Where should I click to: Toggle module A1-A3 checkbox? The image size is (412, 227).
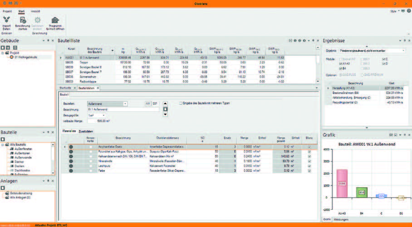point(341,64)
